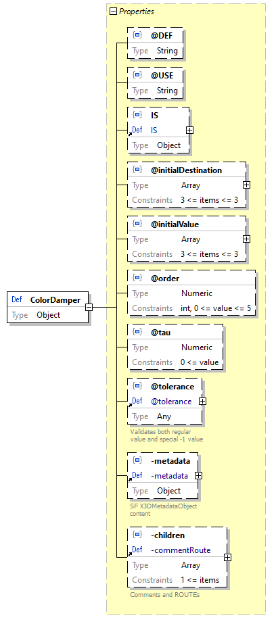Click the 'Comments and ROUTEs' annotation
The height and width of the screenshot is (626, 276).
[x=165, y=594]
